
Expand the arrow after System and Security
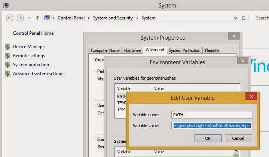tap(137, 18)
